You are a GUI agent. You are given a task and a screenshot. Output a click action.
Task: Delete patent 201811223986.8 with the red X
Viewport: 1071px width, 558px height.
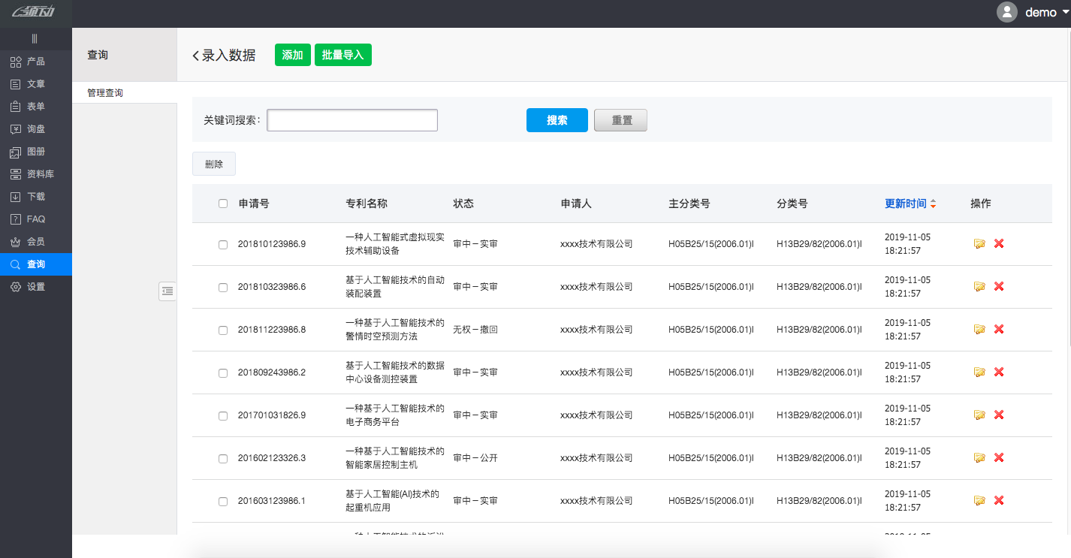[x=997, y=329]
